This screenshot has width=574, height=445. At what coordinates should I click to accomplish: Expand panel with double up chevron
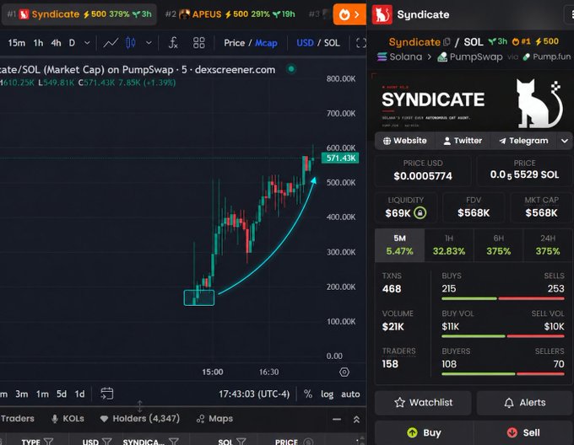coord(356,419)
